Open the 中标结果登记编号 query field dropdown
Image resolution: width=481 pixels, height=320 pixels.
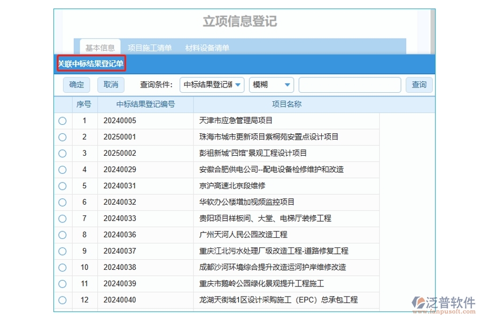pyautogui.click(x=212, y=85)
